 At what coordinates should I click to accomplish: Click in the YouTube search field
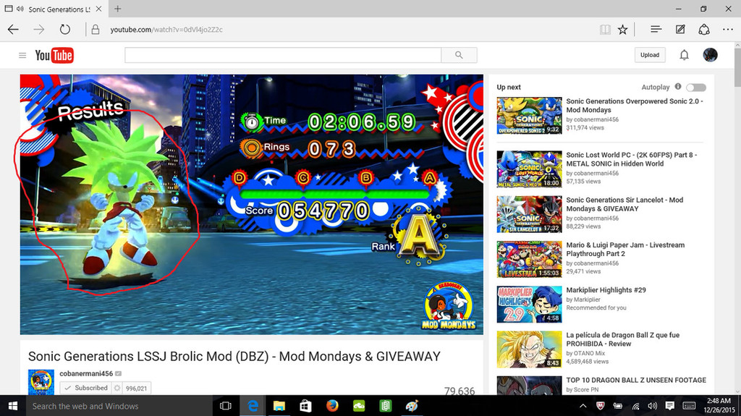pos(283,55)
